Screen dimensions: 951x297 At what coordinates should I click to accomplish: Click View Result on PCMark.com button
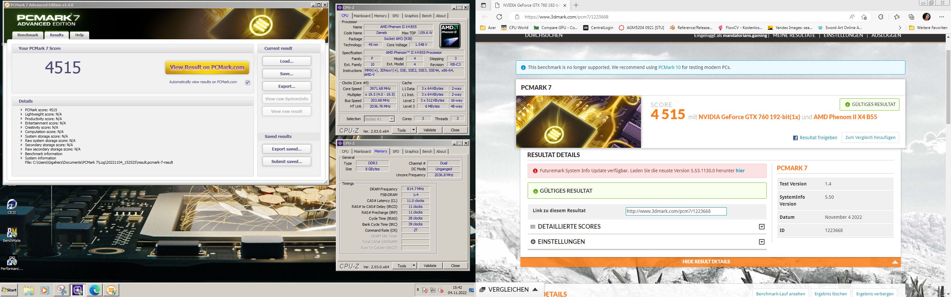coord(207,68)
